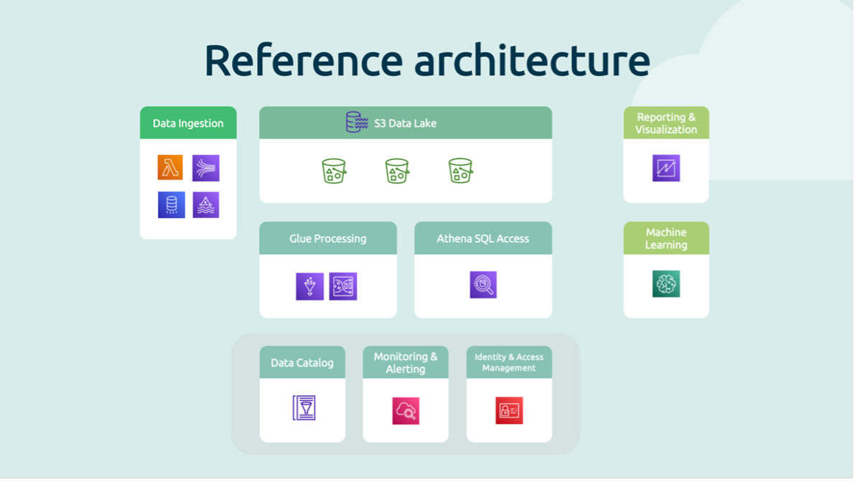Screen dimensions: 855x482
Task: Select the Glue Processing header label
Action: pyautogui.click(x=328, y=239)
